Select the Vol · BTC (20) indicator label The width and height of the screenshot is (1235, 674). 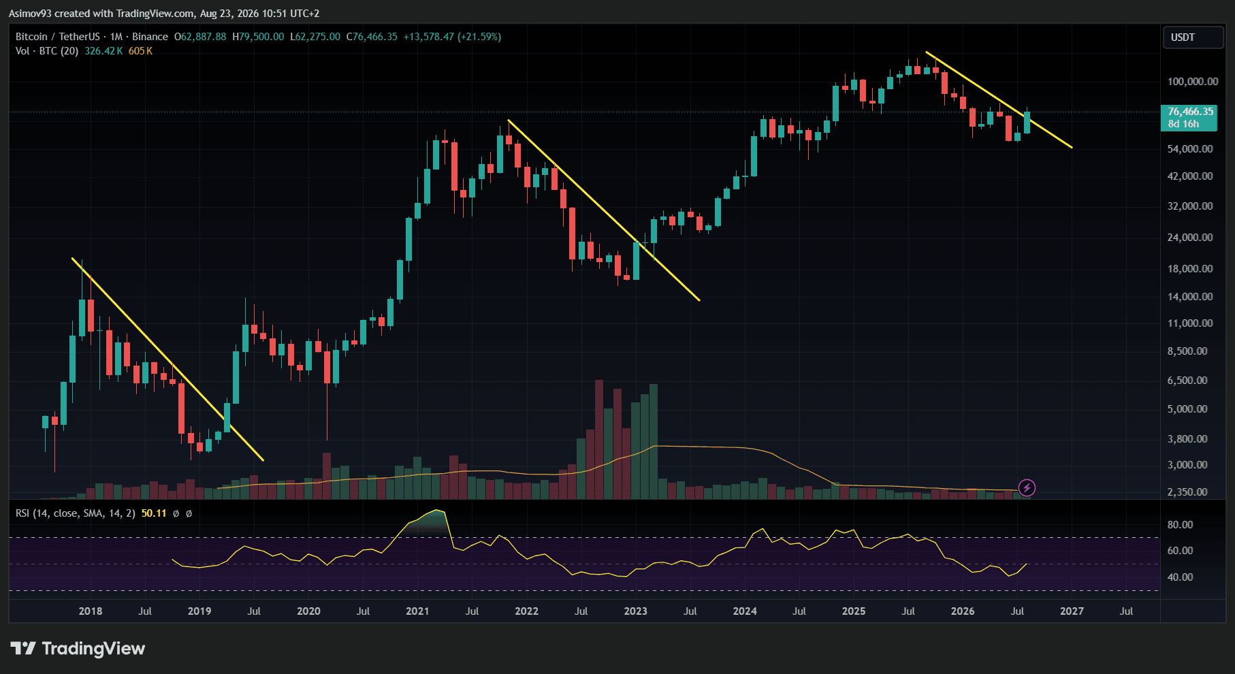[x=47, y=51]
